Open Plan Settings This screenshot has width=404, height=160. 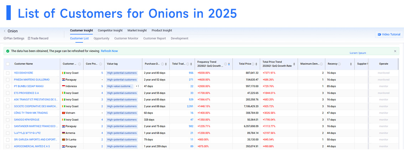coord(14,38)
